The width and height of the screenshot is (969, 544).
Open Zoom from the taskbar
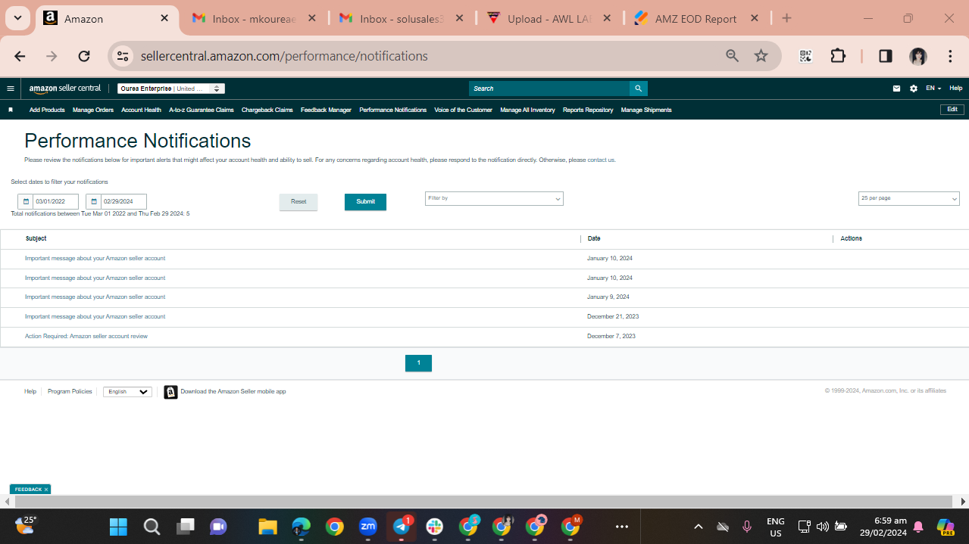click(368, 527)
